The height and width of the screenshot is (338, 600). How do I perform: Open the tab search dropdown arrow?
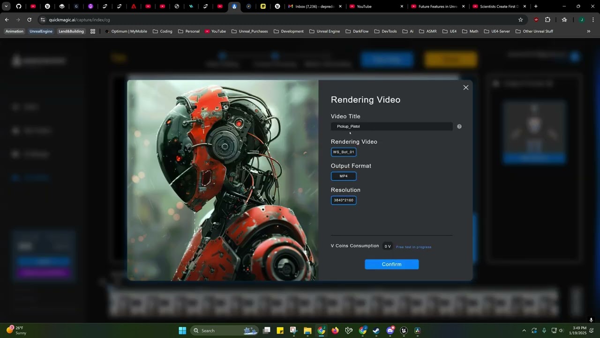[x=6, y=6]
